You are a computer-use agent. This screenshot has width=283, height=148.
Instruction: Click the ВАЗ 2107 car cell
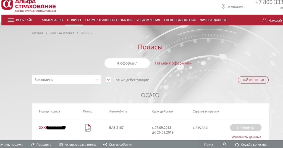[x=116, y=128]
